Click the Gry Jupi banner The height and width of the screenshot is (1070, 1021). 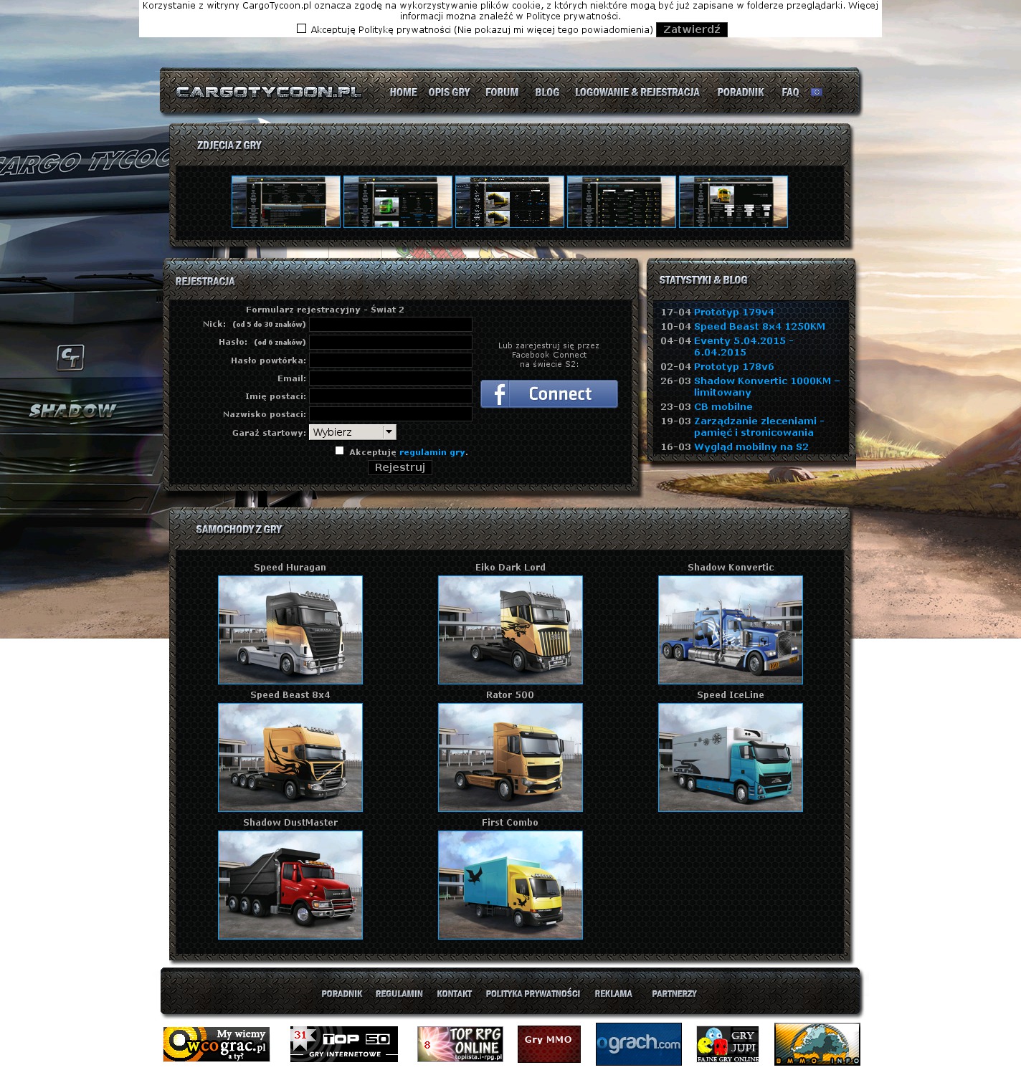pyautogui.click(x=727, y=1044)
